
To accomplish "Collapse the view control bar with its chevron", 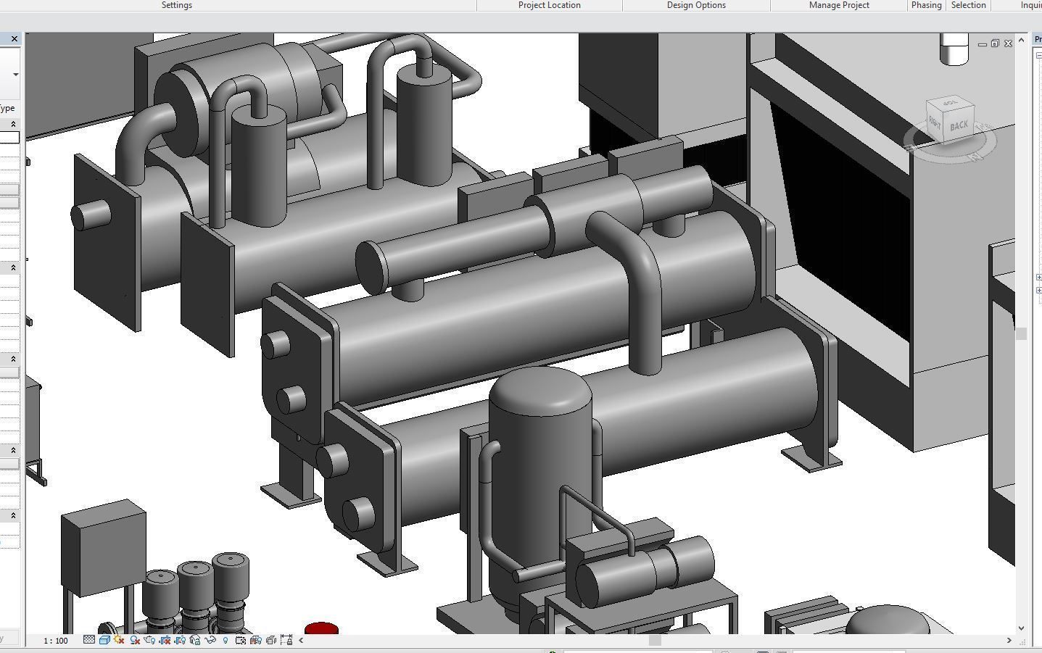I will (x=301, y=640).
